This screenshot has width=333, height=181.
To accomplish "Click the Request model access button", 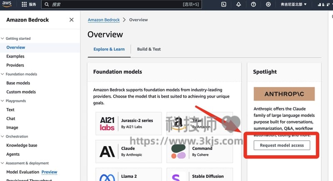I will click(282, 145).
